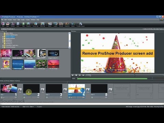This screenshot has width=164, height=123.
Task: Open the Music toolbar icon
Action: tap(73, 24)
